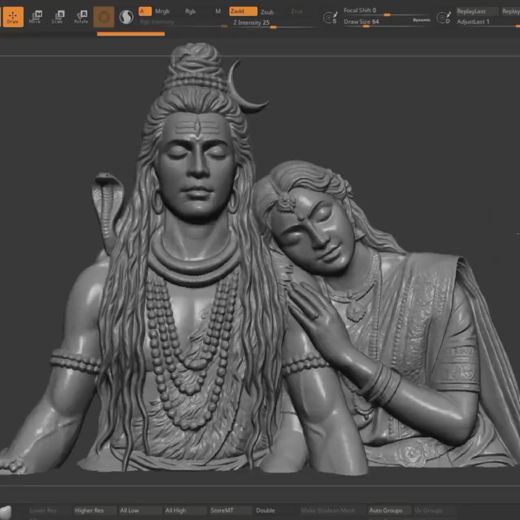
Task: Select the Move tool icon
Action: pos(35,17)
